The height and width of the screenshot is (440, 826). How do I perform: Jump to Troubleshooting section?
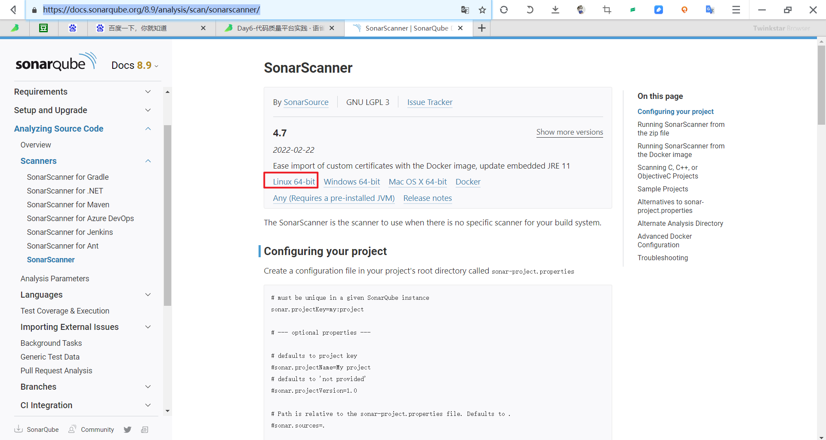tap(663, 258)
